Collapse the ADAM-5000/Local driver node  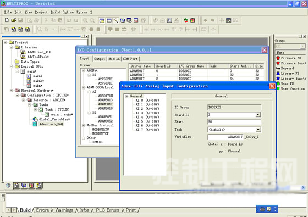pyautogui.click(x=83, y=87)
